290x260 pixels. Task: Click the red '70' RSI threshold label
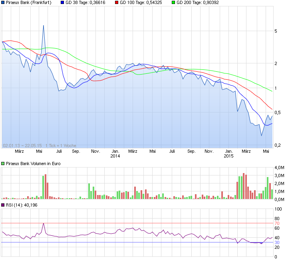click(277, 223)
